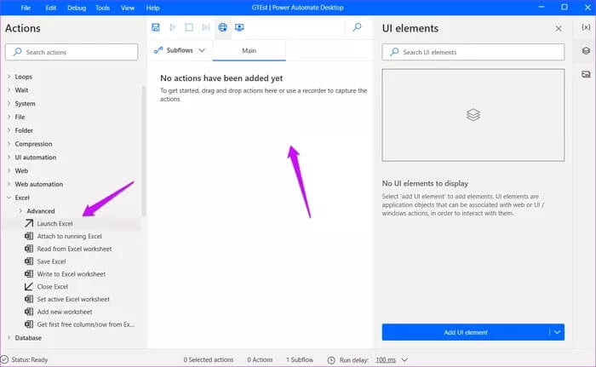Viewport: 596px width, 367px height.
Task: Collapse the Excel action group
Action: [9, 198]
